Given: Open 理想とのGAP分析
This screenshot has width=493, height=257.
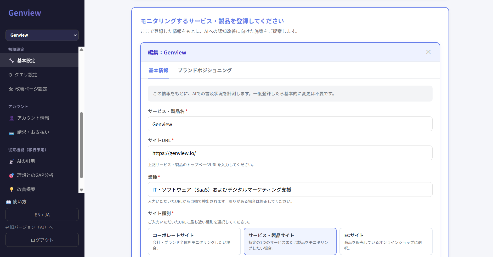Looking at the screenshot, I should tap(39, 175).
